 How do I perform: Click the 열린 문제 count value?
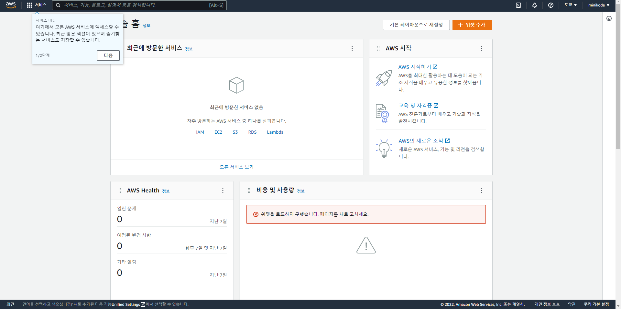pos(120,219)
